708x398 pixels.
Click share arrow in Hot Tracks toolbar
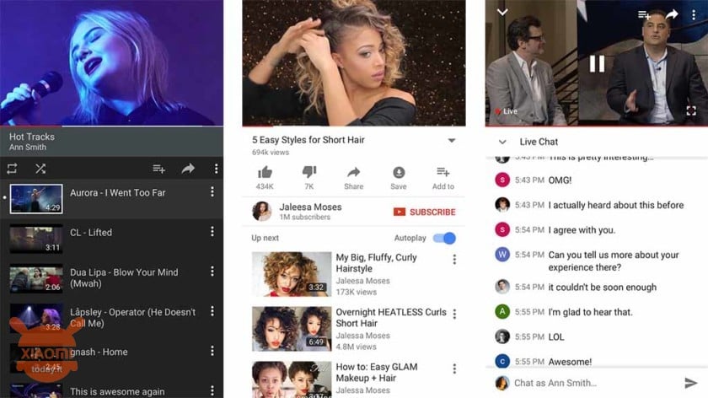click(188, 169)
